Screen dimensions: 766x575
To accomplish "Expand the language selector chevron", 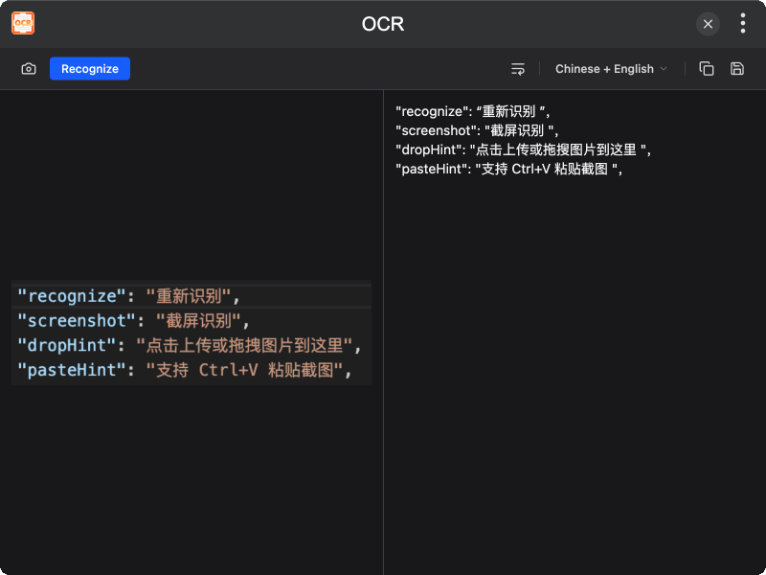I will click(665, 69).
